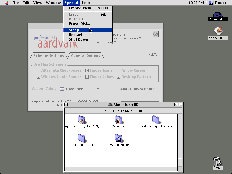The width and height of the screenshot is (232, 174).
Task: Click the help question mark icon in Aardvark window
Action: [155, 34]
